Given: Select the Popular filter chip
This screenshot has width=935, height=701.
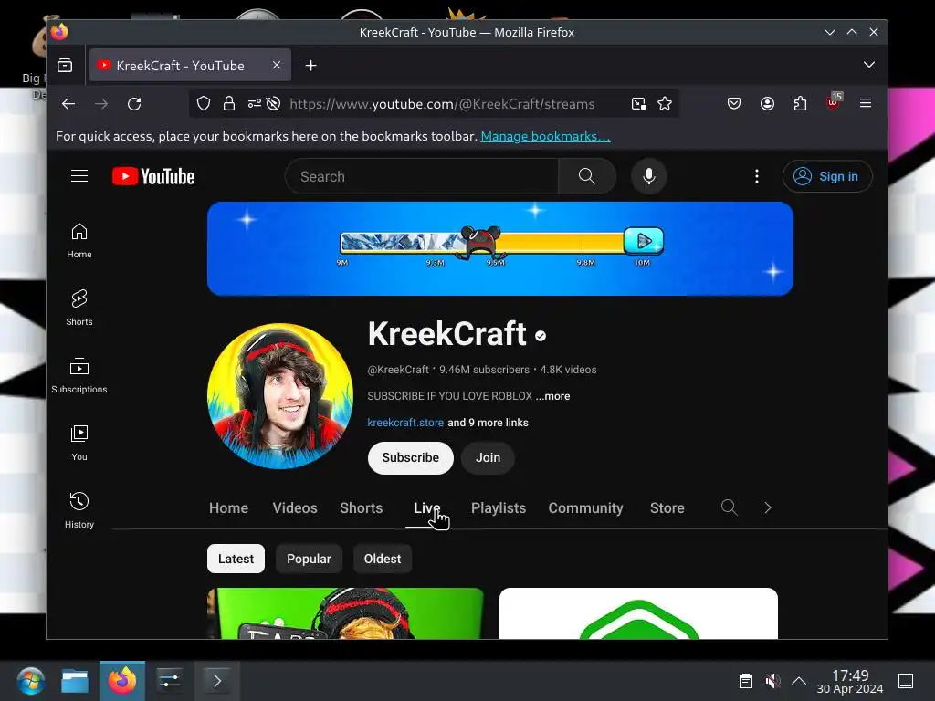Looking at the screenshot, I should coord(309,559).
